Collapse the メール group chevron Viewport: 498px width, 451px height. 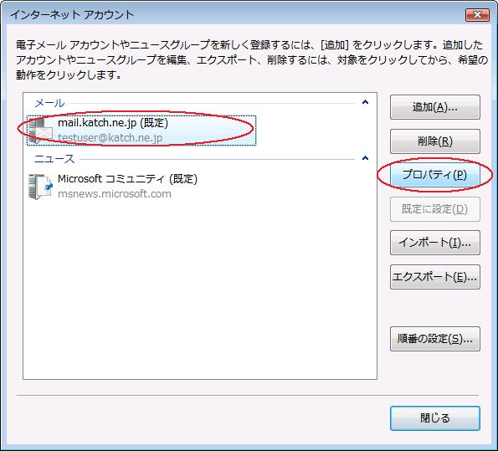click(x=365, y=102)
